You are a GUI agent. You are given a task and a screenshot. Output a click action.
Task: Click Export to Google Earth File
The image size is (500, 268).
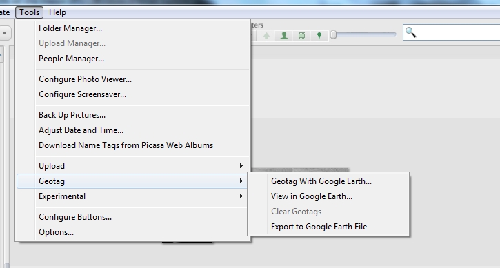pos(328,227)
